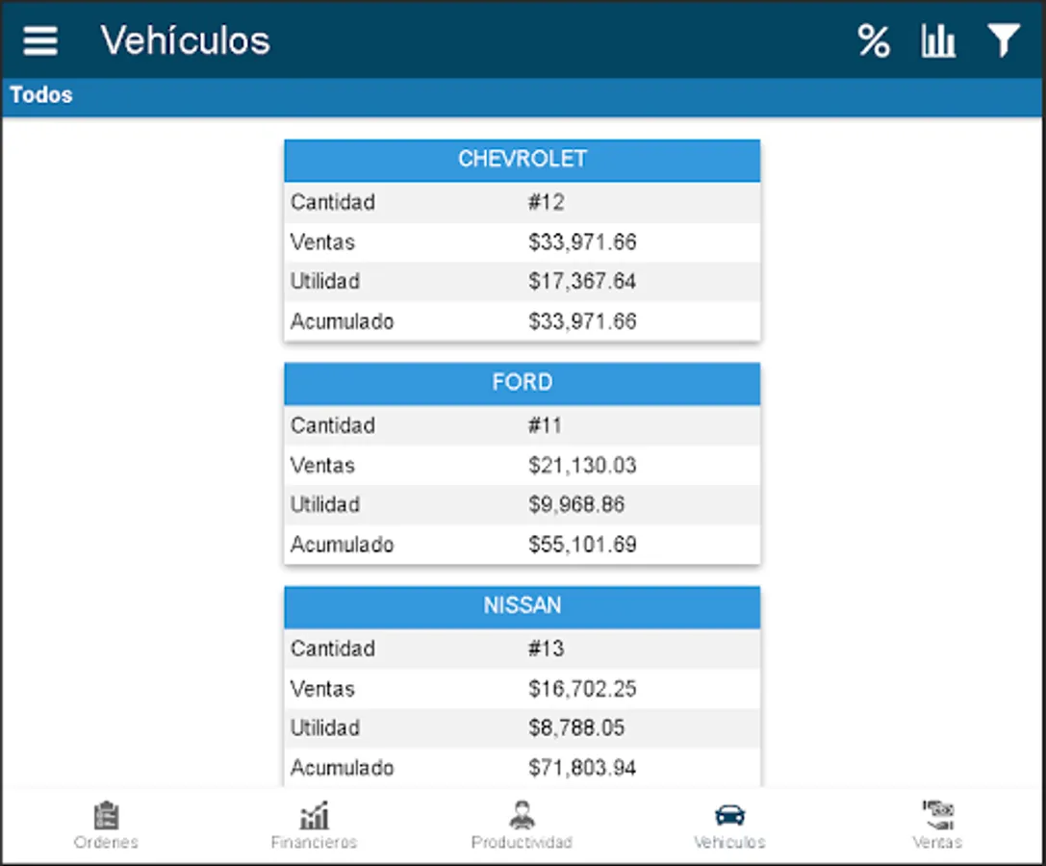Tap the Ordenes clipboard icon
Image resolution: width=1046 pixels, height=866 pixels.
coord(106,815)
